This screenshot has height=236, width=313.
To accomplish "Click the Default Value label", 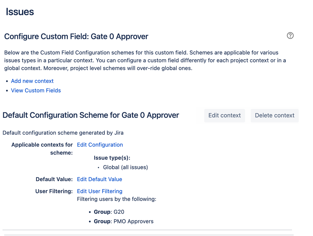I will point(54,179).
